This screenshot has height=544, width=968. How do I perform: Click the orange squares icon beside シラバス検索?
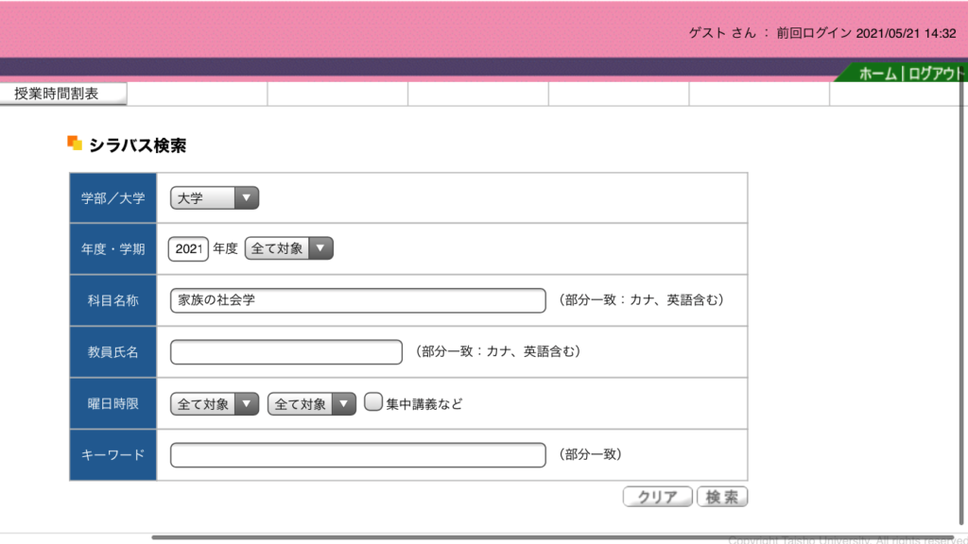tap(75, 144)
